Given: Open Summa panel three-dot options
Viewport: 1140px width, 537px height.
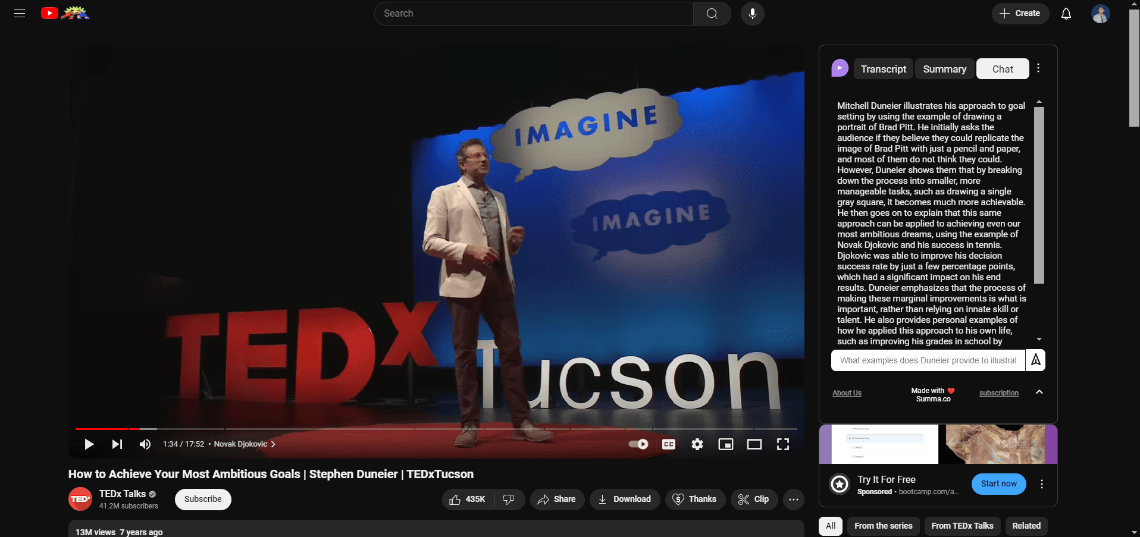Looking at the screenshot, I should (1038, 68).
